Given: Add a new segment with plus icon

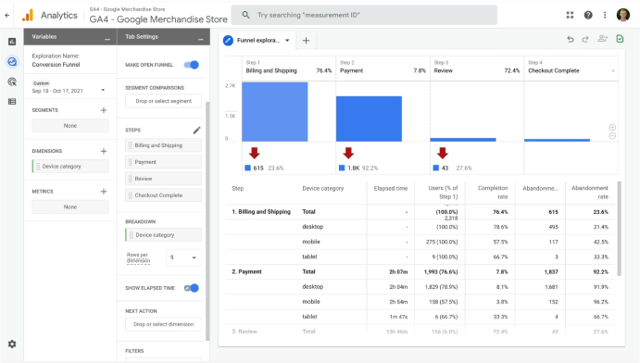Looking at the screenshot, I should click(x=104, y=110).
